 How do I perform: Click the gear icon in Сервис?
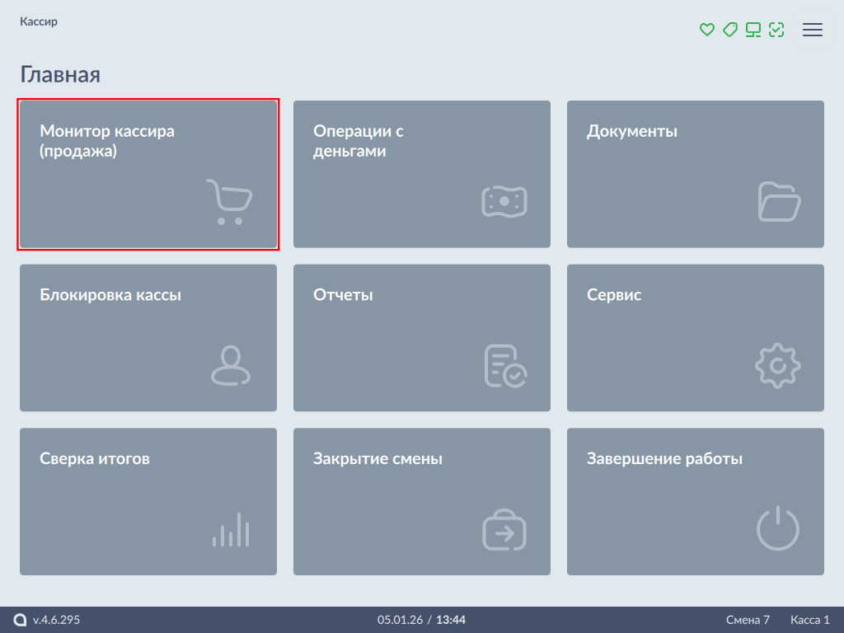[778, 365]
